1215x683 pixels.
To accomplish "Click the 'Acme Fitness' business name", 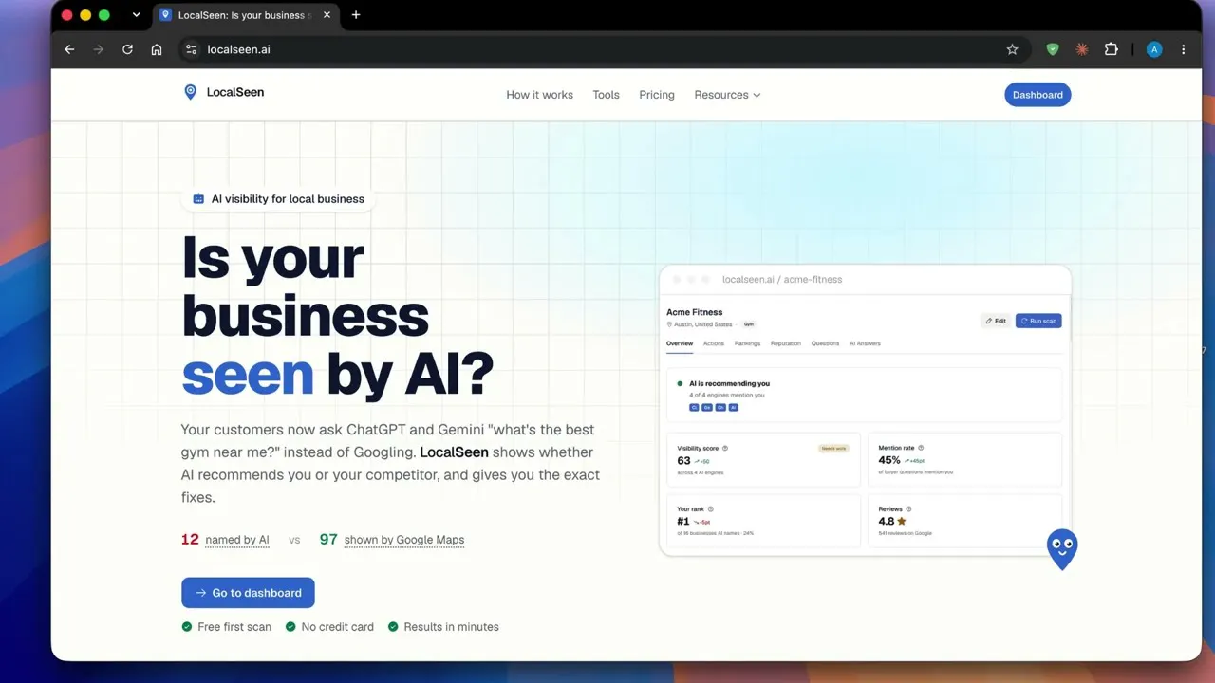I will click(x=695, y=312).
